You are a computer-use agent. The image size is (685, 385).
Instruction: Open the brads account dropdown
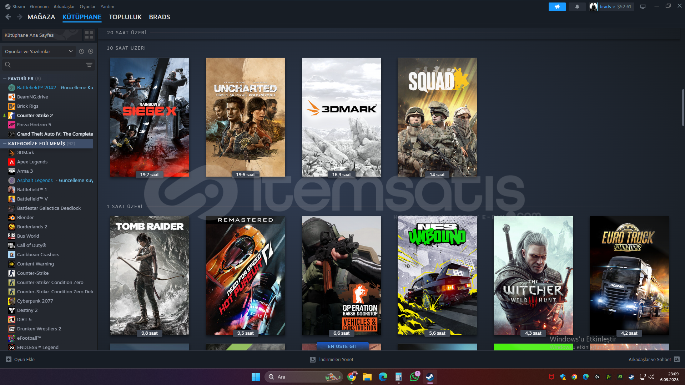[x=607, y=6]
